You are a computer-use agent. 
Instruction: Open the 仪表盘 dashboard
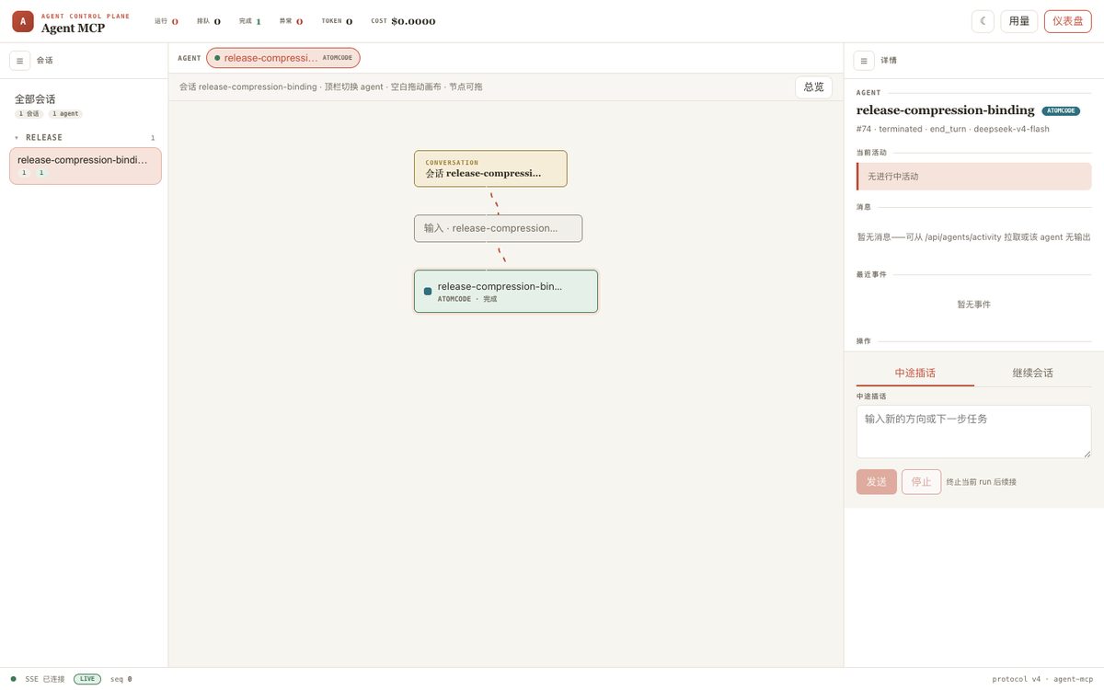(1068, 21)
